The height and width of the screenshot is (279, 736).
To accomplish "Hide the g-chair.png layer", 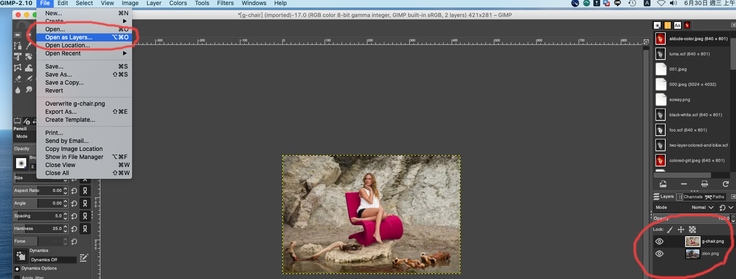I will [659, 241].
